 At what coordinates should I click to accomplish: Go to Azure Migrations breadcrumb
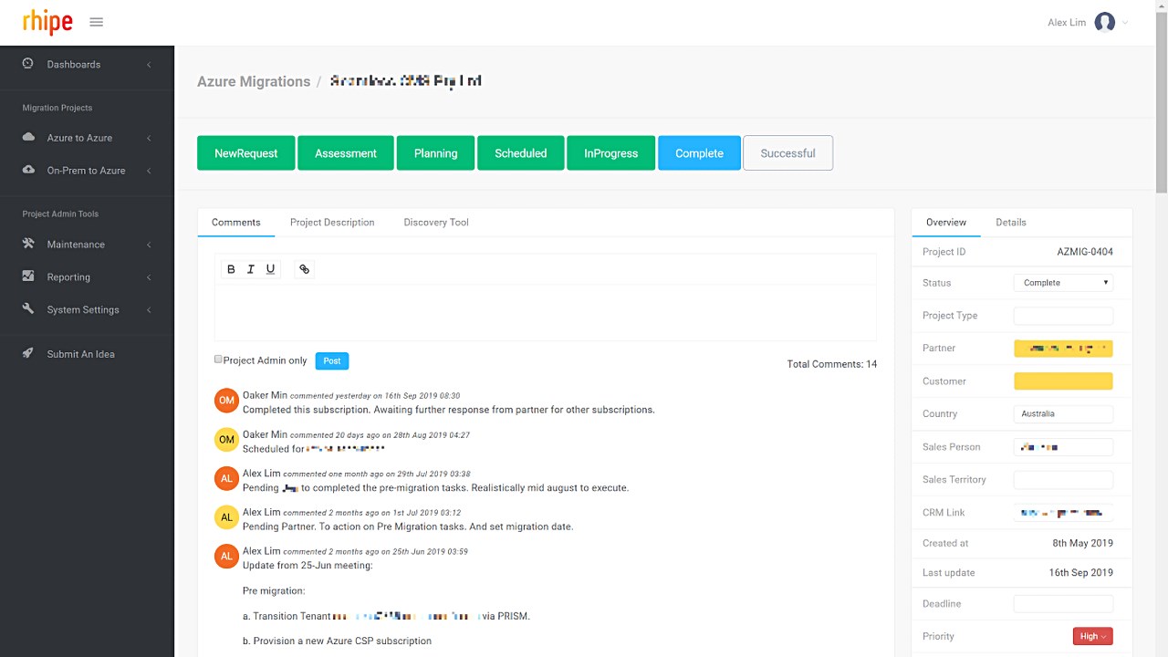254,81
